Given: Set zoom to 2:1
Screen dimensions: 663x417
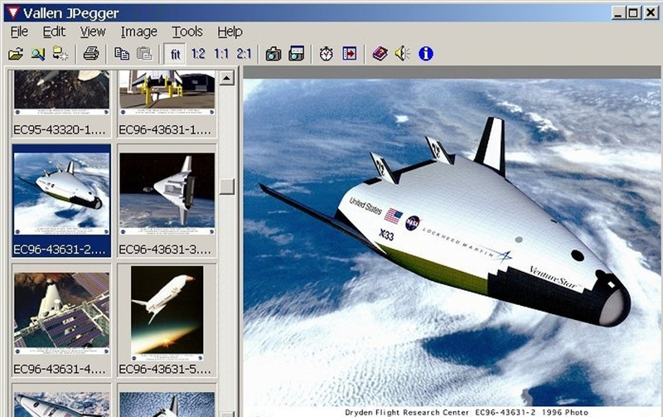Looking at the screenshot, I should point(244,54).
